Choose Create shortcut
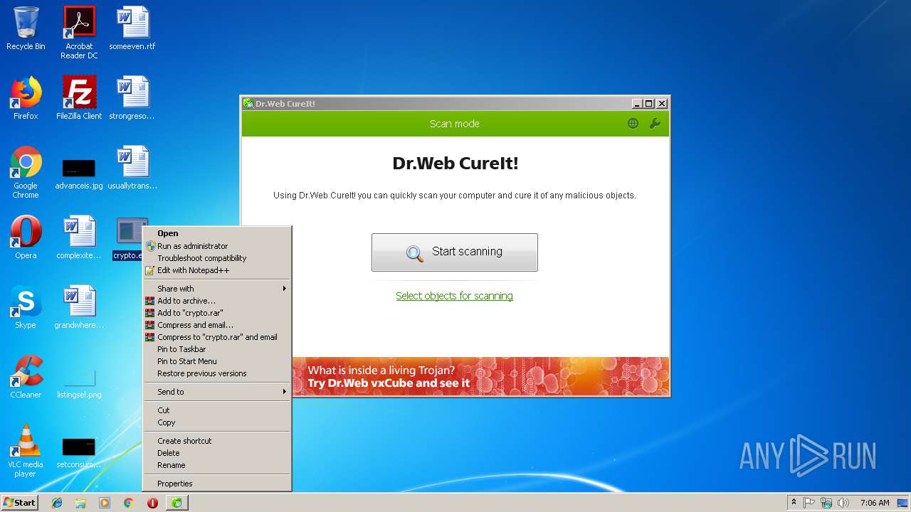The image size is (911, 512). [x=217, y=441]
